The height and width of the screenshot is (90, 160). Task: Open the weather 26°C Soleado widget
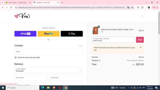tap(118, 88)
